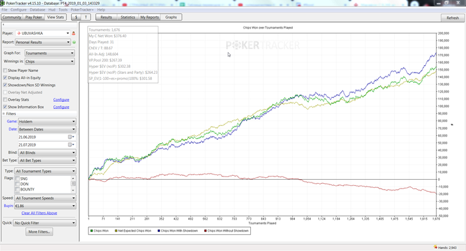Click the Hands count status bar icon
Viewport: 466px width, 251px height.
[435, 247]
